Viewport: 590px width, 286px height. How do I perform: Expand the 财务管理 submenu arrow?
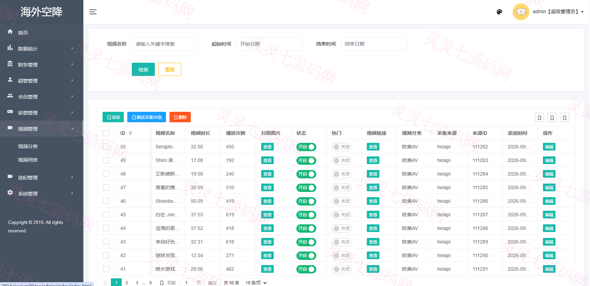[72, 64]
